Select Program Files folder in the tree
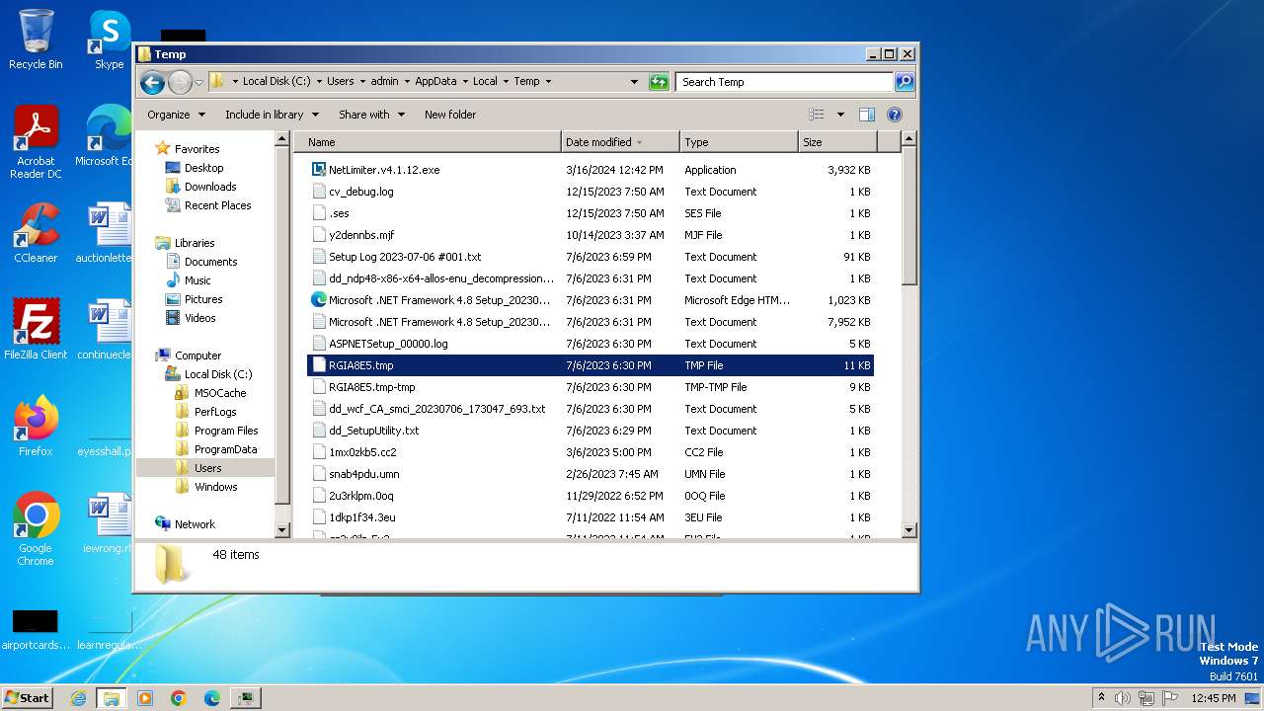This screenshot has height=711, width=1264. click(x=226, y=431)
